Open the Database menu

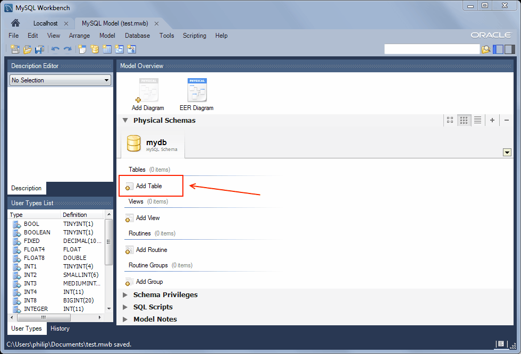[x=137, y=36]
